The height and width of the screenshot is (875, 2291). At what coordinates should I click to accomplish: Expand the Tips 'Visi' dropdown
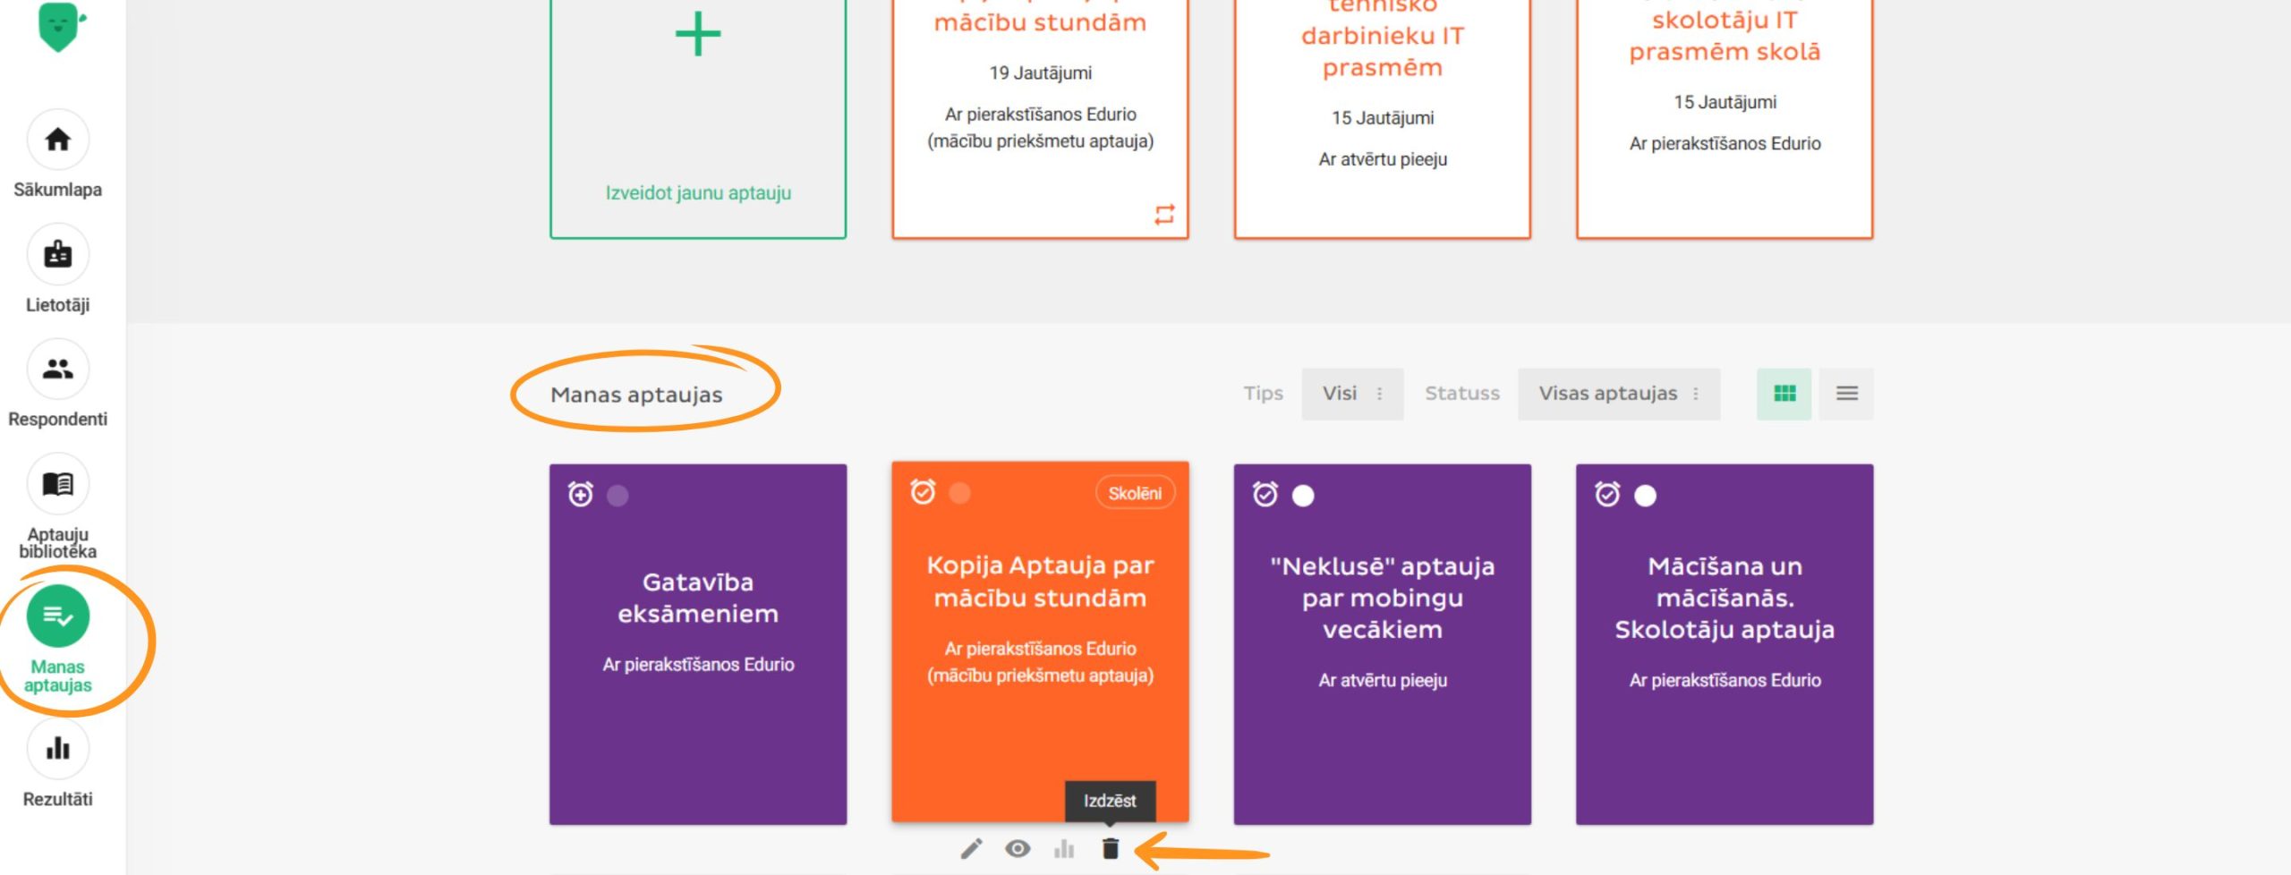click(x=1351, y=394)
